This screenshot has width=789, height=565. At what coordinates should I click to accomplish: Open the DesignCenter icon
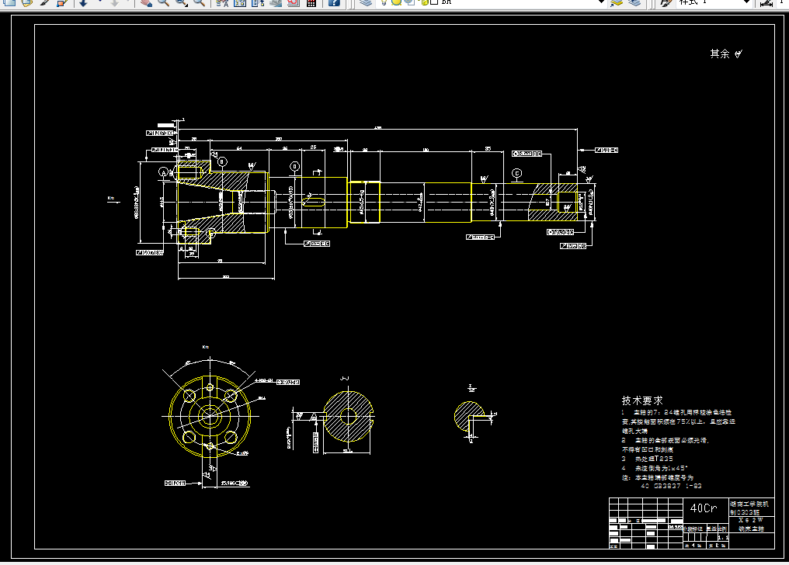tap(240, 2)
